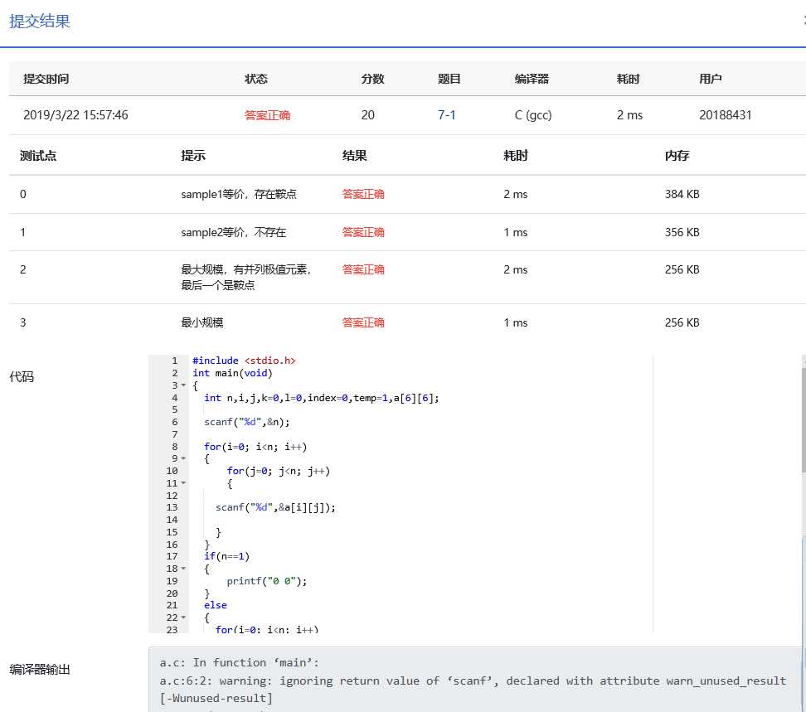Click the red 答案正确 submission status

(267, 115)
